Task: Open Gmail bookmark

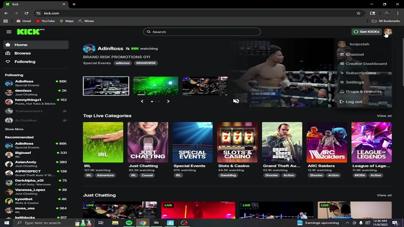Action: (24, 21)
